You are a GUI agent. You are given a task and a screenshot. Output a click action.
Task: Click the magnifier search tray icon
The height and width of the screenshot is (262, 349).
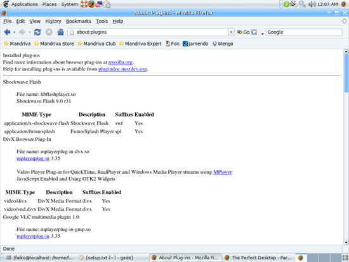302,4
